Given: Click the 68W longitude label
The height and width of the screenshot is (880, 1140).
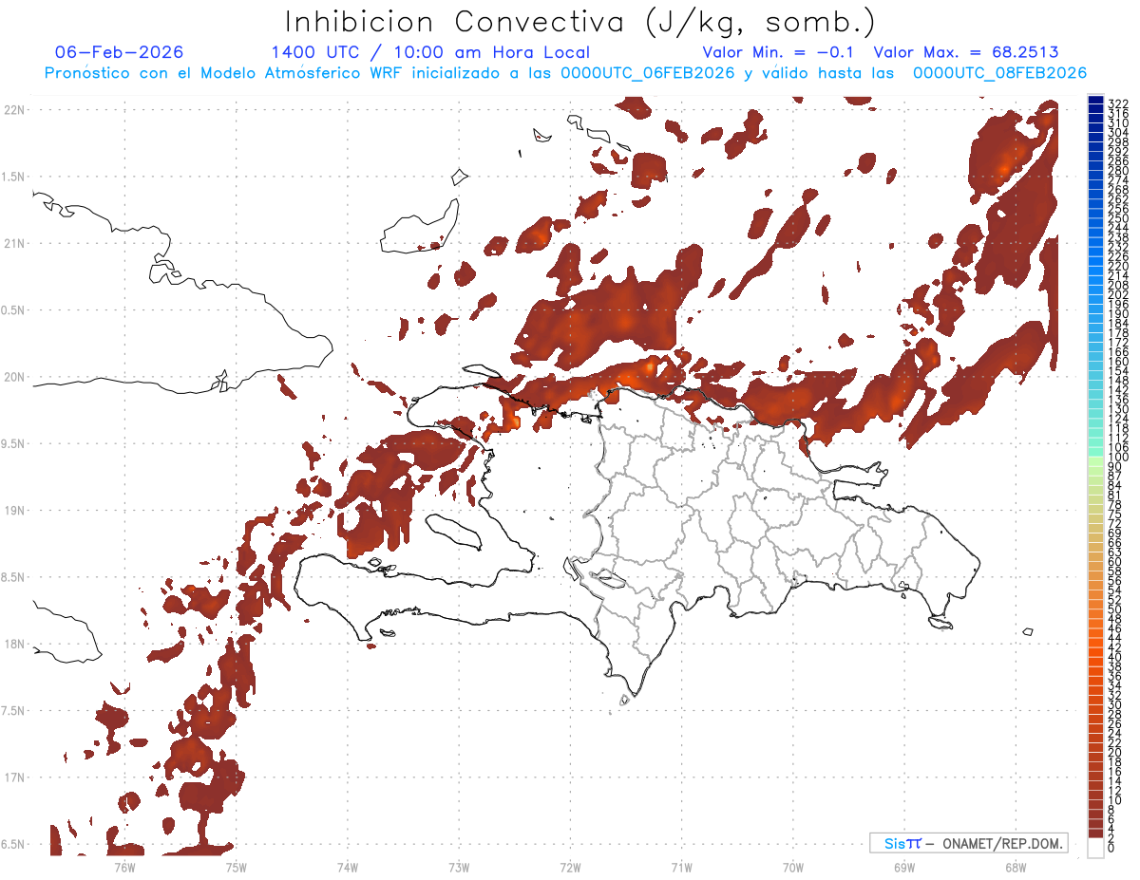Looking at the screenshot, I should click(x=1015, y=867).
